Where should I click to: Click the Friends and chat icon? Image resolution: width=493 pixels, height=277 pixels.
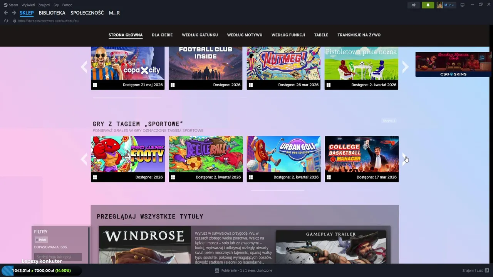(487, 270)
